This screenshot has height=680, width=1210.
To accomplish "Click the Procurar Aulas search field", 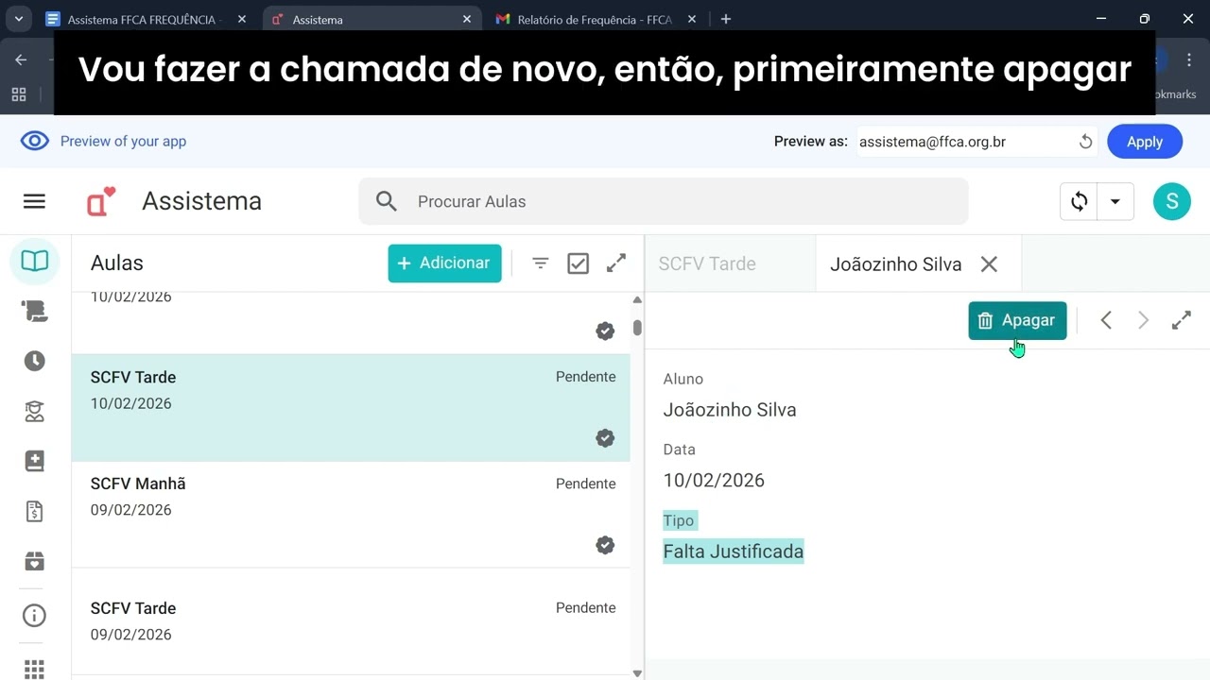I will click(x=663, y=201).
